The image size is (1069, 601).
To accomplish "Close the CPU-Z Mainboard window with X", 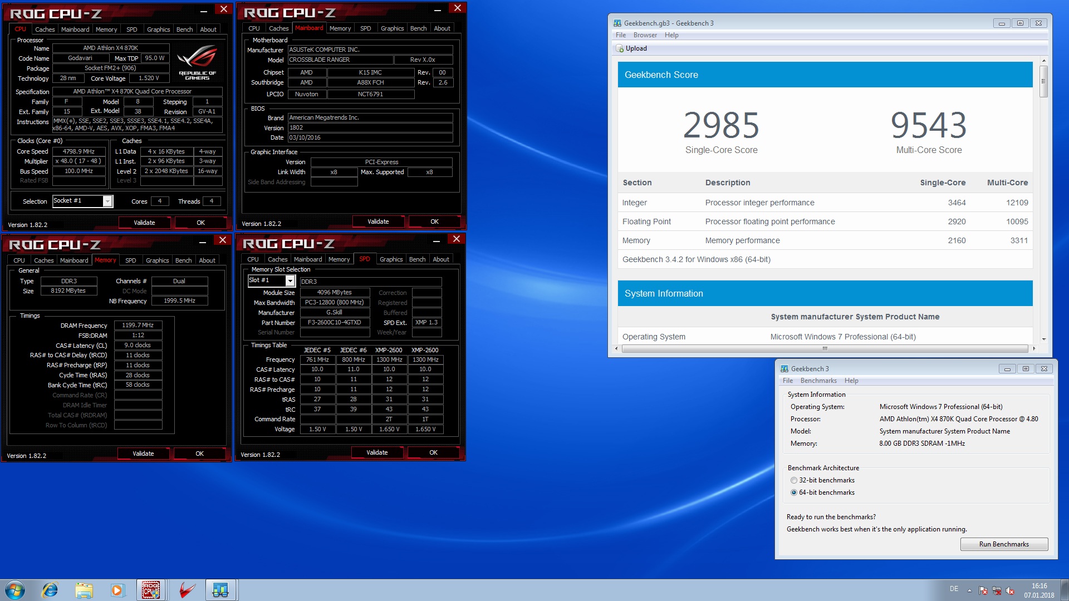I will pos(458,8).
